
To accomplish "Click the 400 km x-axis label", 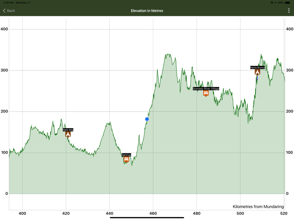I will click(x=22, y=213).
